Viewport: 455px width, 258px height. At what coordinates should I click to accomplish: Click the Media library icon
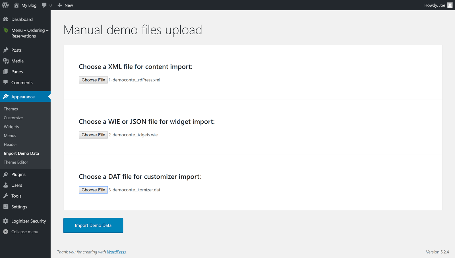tap(6, 61)
